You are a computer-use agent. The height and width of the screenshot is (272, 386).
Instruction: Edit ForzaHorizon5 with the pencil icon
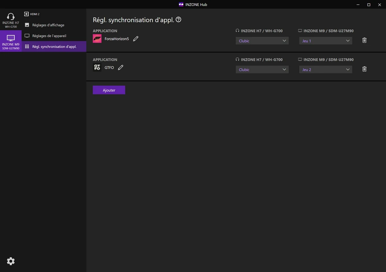[x=136, y=39]
